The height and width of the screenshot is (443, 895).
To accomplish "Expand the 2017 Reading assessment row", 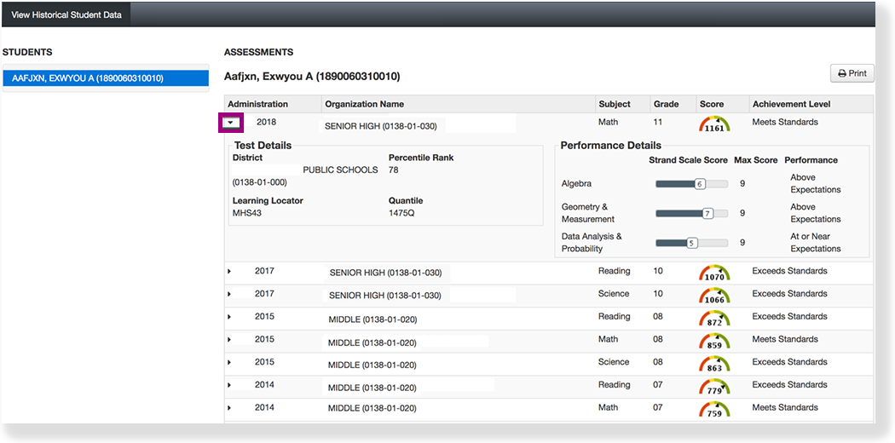I will 229,272.
